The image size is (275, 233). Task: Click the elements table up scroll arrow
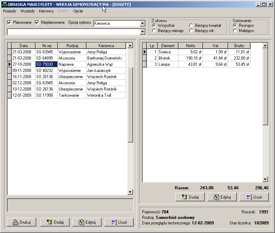(x=265, y=45)
